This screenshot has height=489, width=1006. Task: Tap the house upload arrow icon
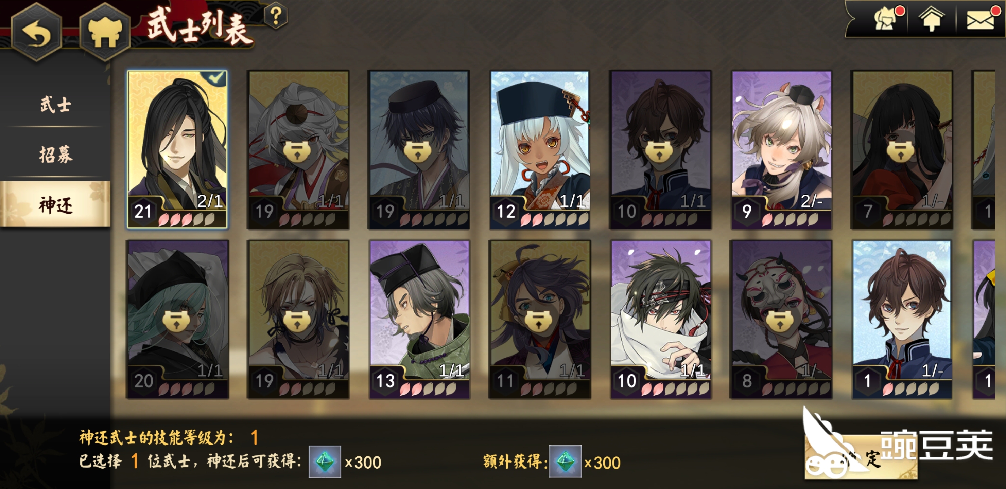point(932,19)
